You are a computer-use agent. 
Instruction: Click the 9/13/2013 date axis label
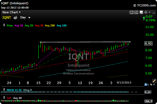point(124,83)
